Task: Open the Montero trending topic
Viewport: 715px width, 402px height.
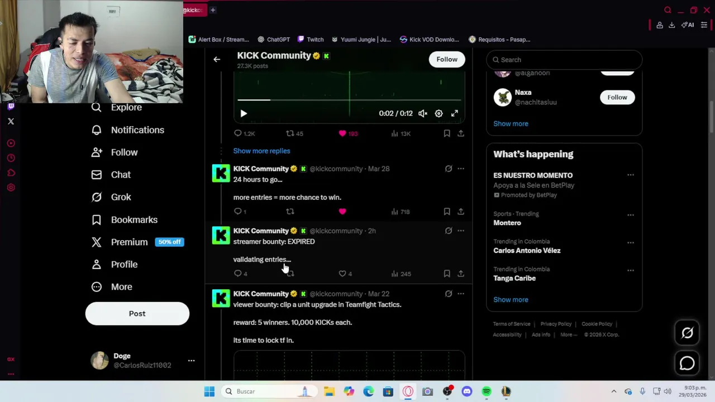Action: click(x=507, y=223)
